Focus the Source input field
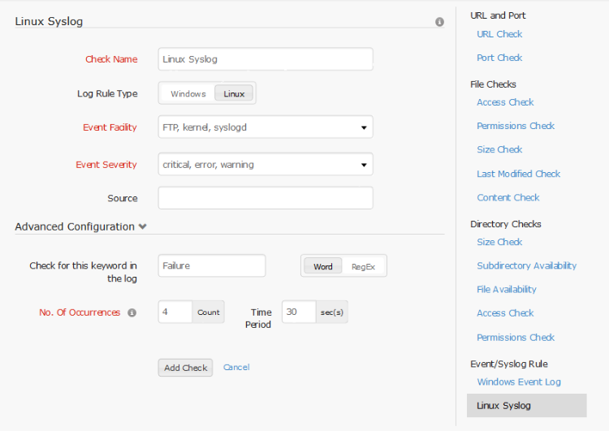This screenshot has height=431, width=609. pyautogui.click(x=265, y=198)
